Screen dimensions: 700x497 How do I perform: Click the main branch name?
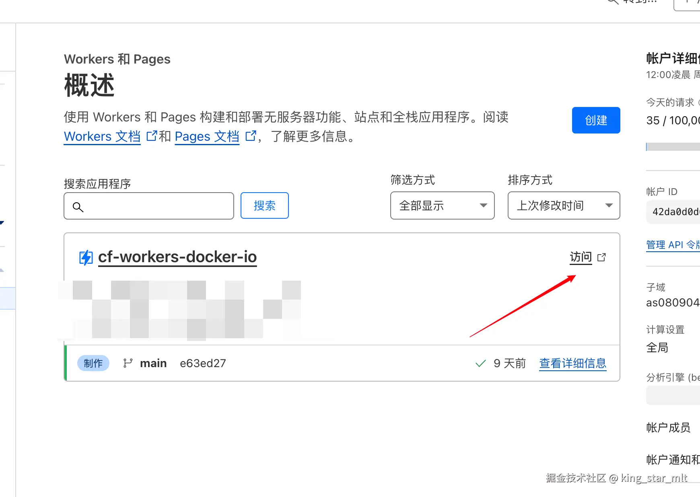point(153,363)
